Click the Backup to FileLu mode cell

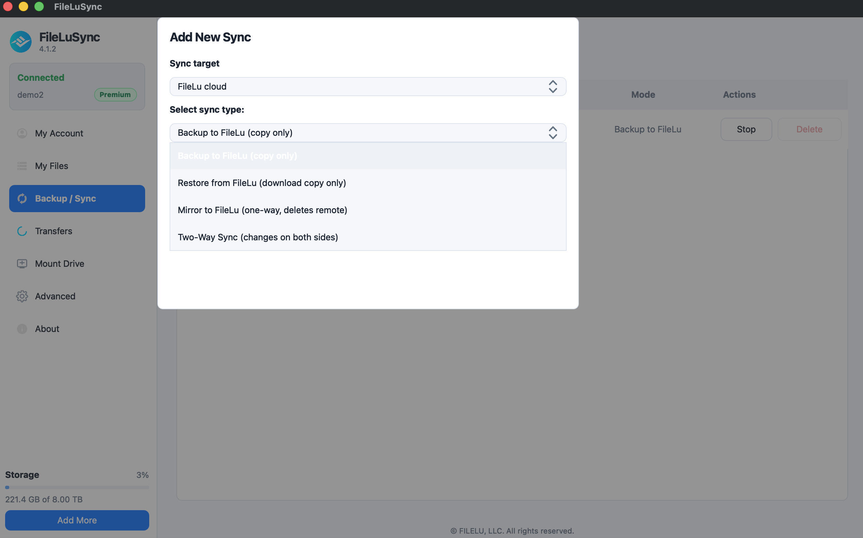tap(648, 129)
